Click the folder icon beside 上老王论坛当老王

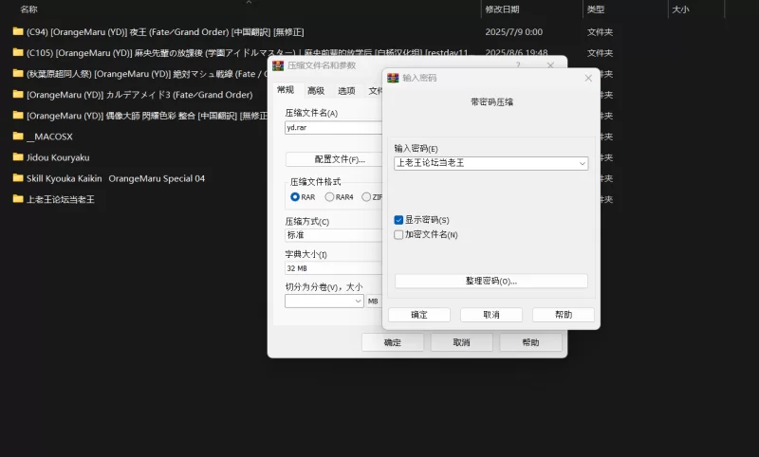18,199
